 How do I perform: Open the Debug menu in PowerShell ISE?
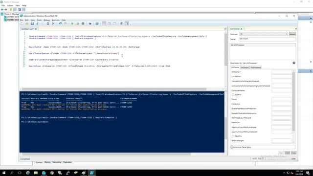(x=46, y=20)
